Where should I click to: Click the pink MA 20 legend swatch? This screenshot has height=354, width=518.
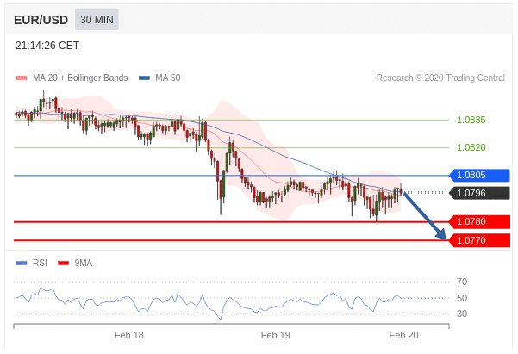pos(22,78)
